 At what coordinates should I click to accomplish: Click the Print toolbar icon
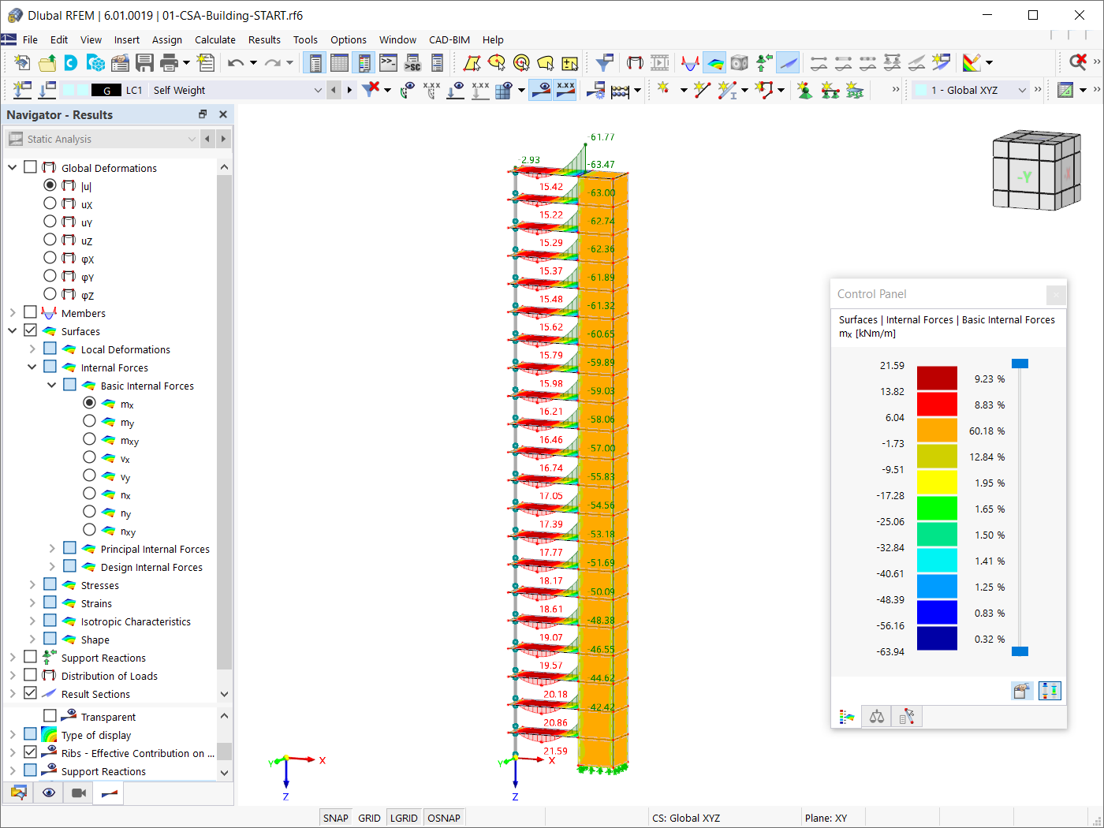coord(169,62)
